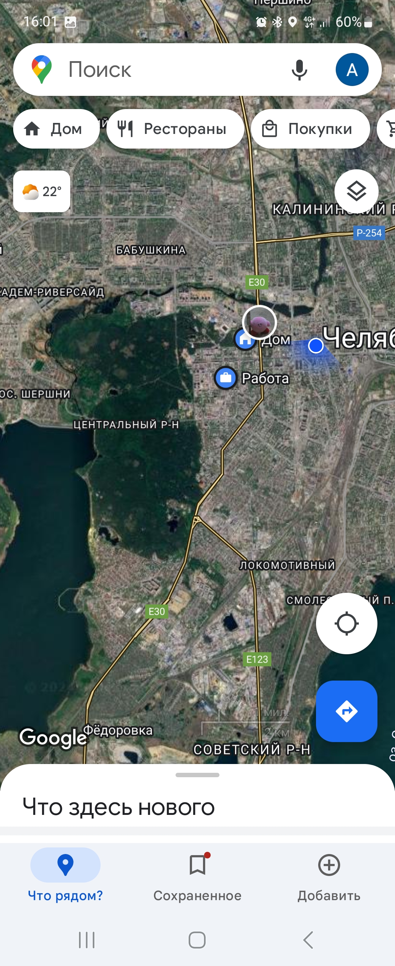Expand the bottom sheet drag handle
The image size is (395, 966).
[197, 775]
